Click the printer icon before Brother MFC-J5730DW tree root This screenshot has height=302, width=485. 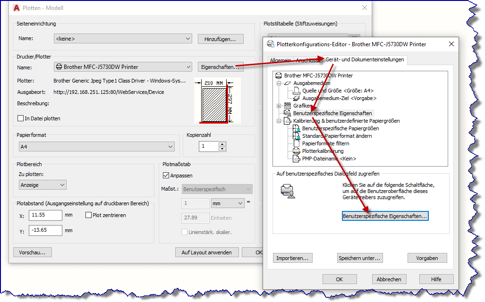(x=278, y=75)
